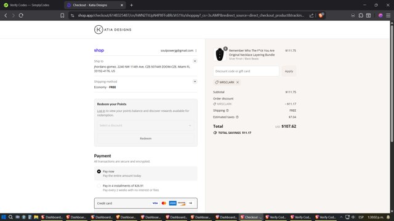Select the Credit card payment option
Viewport: 394px width, 221px height.
tap(145, 203)
